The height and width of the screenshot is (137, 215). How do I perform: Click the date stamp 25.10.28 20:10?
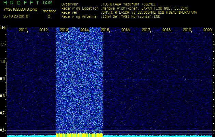pyautogui.click(x=16, y=16)
